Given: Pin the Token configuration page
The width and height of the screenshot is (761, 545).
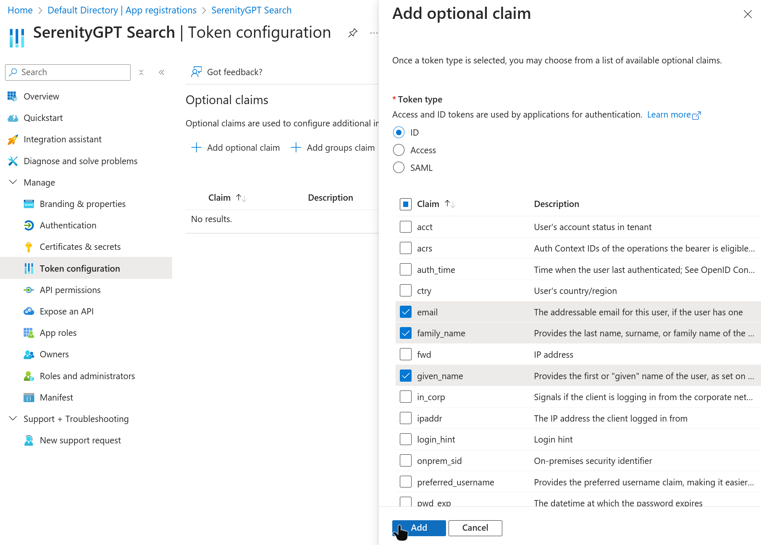Looking at the screenshot, I should coord(352,33).
